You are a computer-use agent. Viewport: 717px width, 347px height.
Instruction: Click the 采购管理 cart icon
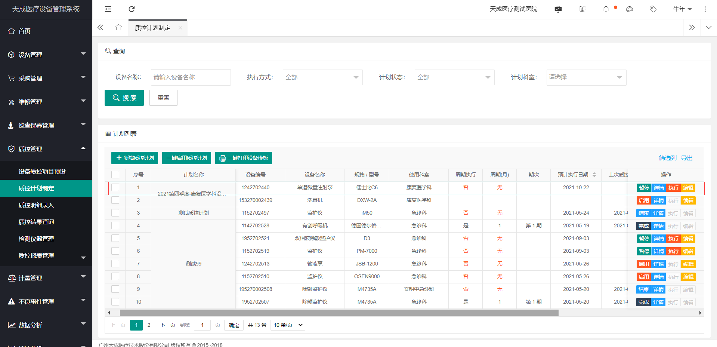click(x=12, y=78)
